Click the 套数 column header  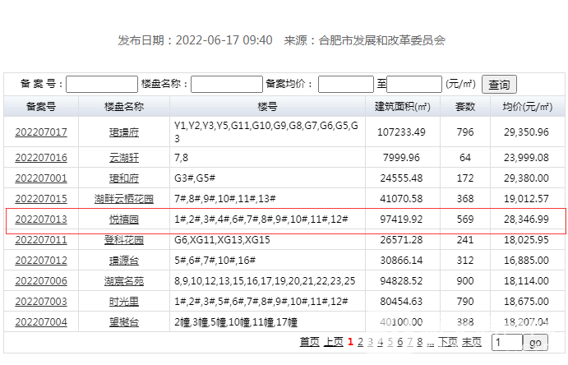tap(465, 107)
